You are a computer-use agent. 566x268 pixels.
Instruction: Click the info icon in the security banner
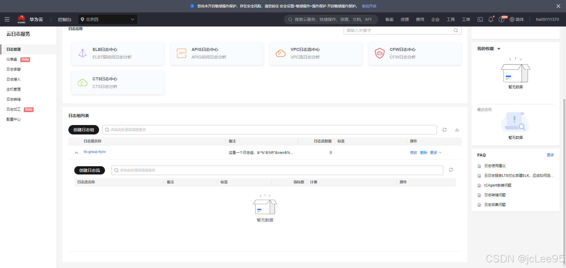point(192,6)
